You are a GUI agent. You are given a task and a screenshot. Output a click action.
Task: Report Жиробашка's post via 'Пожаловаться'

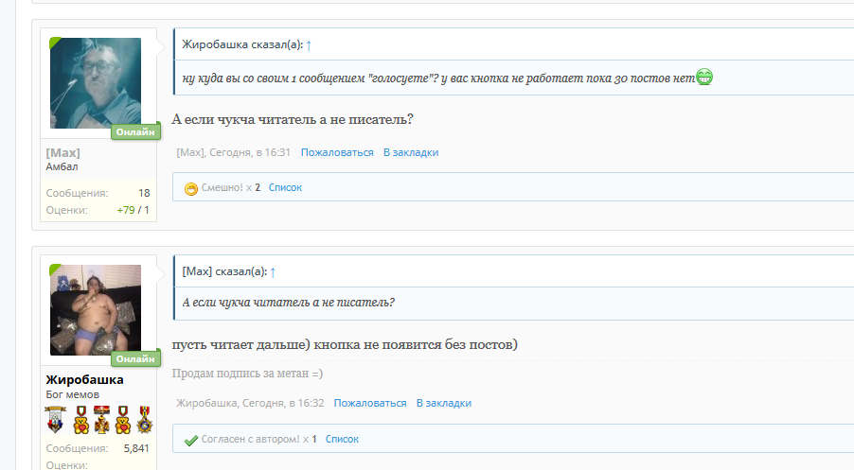pos(370,403)
